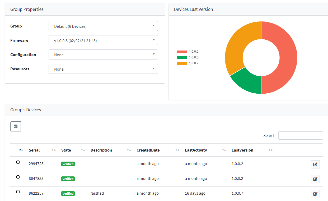
Task: Click LastVersion column header text
Action: coord(242,150)
